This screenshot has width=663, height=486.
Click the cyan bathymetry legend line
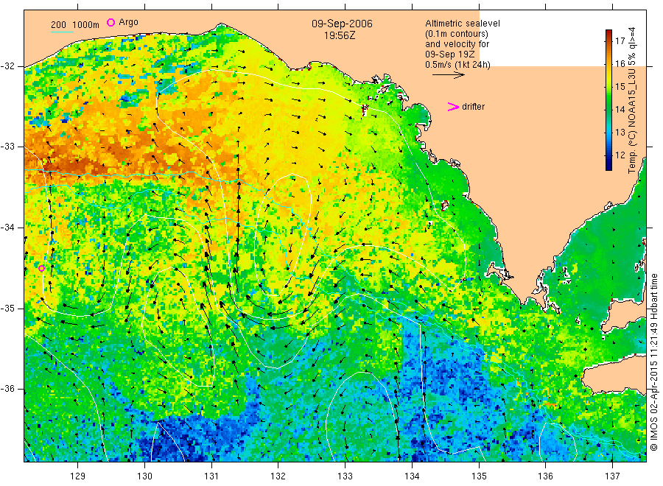[x=62, y=31]
